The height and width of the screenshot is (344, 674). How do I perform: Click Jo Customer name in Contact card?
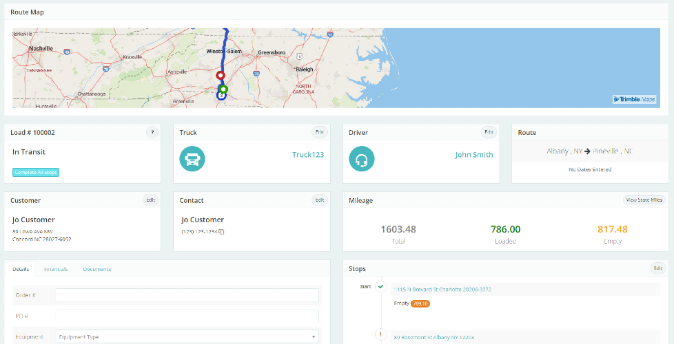(203, 220)
